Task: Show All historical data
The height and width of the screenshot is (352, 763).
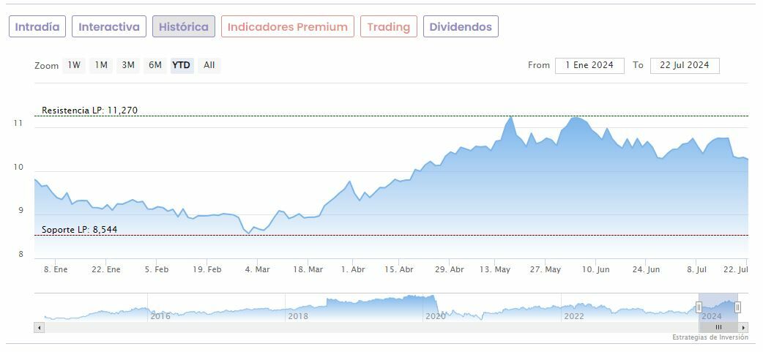Action: tap(209, 65)
